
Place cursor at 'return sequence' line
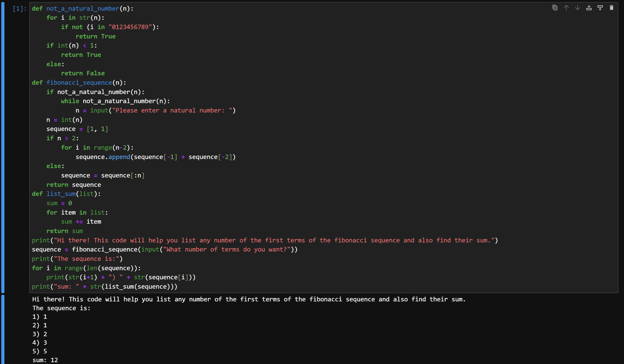74,185
